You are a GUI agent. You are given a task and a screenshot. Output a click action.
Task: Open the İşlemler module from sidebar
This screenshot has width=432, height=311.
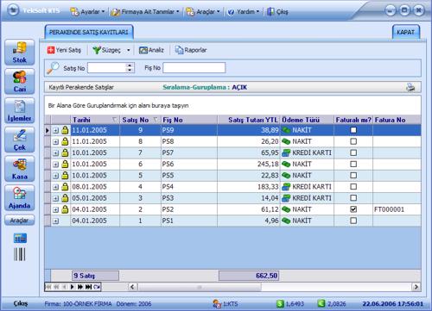[x=20, y=111]
